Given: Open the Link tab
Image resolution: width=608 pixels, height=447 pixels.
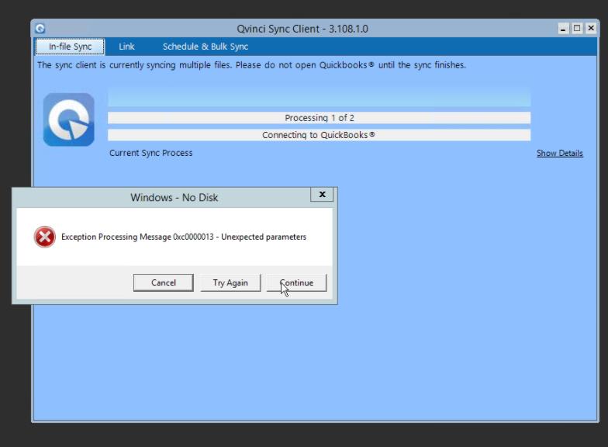Looking at the screenshot, I should 126,47.
